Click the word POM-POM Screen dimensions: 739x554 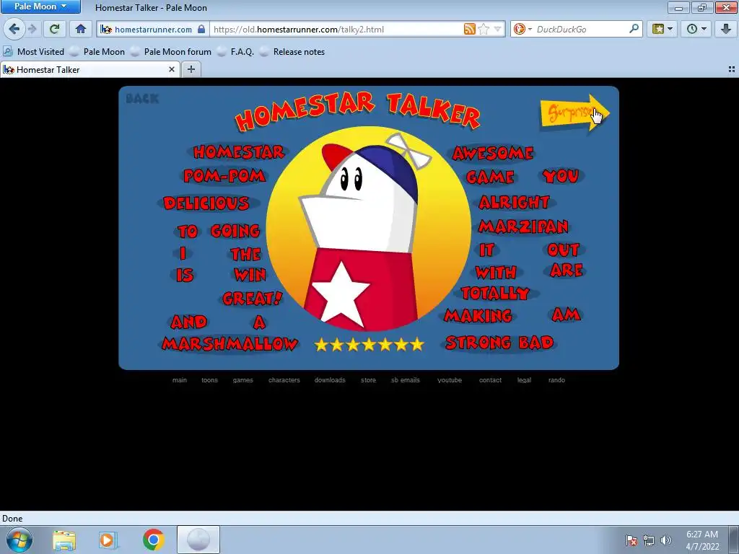(x=225, y=176)
